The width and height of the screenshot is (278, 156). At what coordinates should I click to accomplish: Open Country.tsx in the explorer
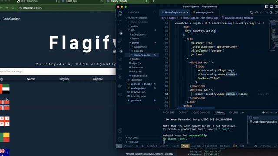[x=140, y=47]
